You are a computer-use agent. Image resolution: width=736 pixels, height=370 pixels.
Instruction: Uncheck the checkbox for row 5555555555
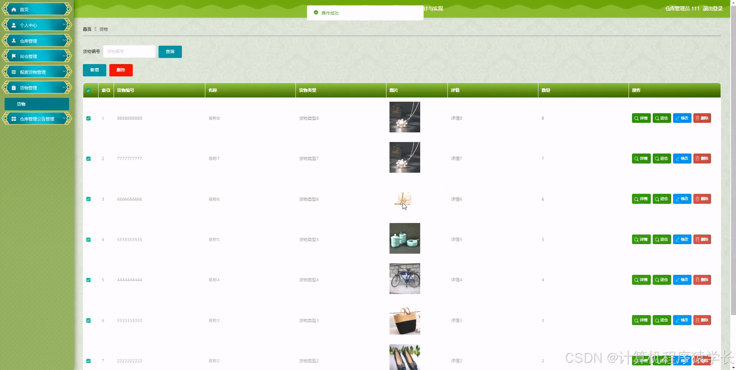click(x=89, y=240)
